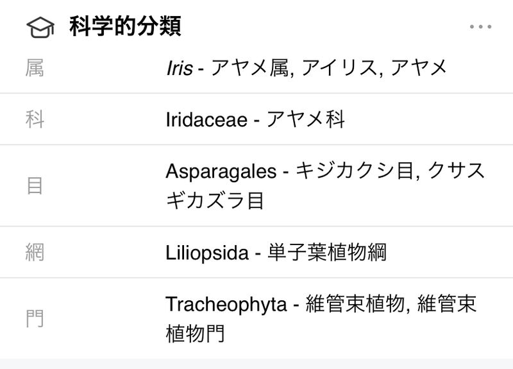
Task: Click the graduation cap icon
Action: [x=41, y=27]
